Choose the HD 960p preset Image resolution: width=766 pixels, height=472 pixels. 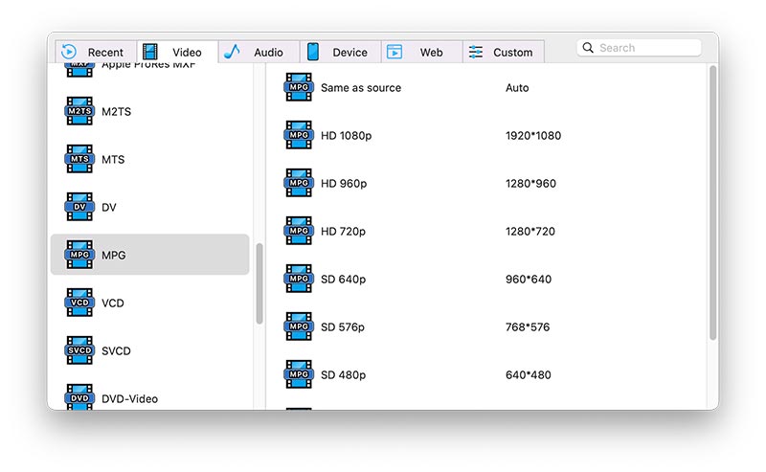point(344,183)
